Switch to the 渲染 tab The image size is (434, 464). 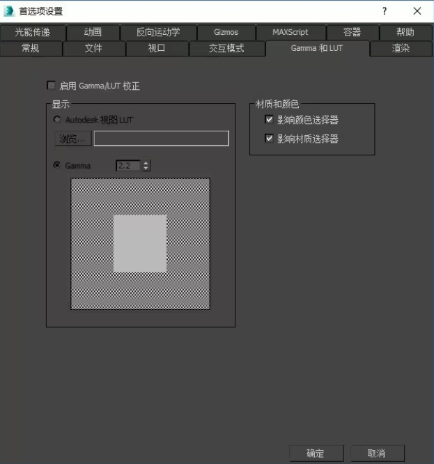pos(401,48)
